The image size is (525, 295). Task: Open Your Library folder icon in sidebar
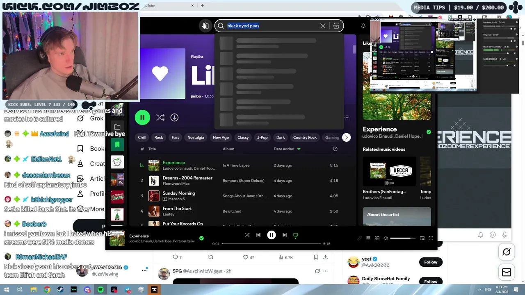coord(117,127)
